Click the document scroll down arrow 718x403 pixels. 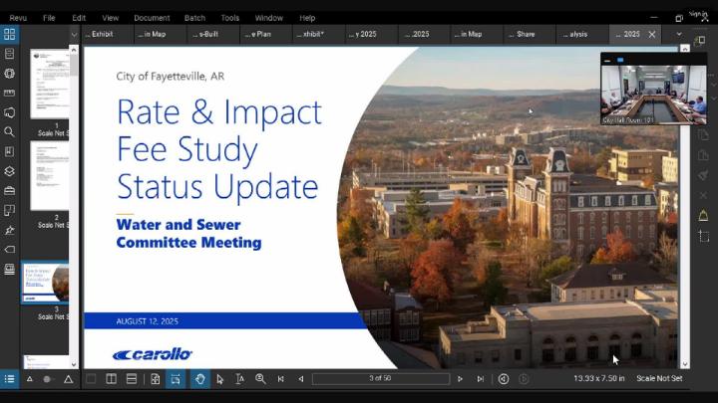(685, 364)
